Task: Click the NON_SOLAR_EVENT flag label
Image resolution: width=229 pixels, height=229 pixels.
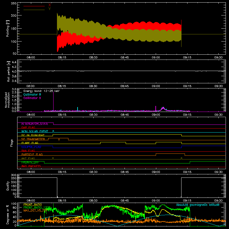Action: click(35, 131)
